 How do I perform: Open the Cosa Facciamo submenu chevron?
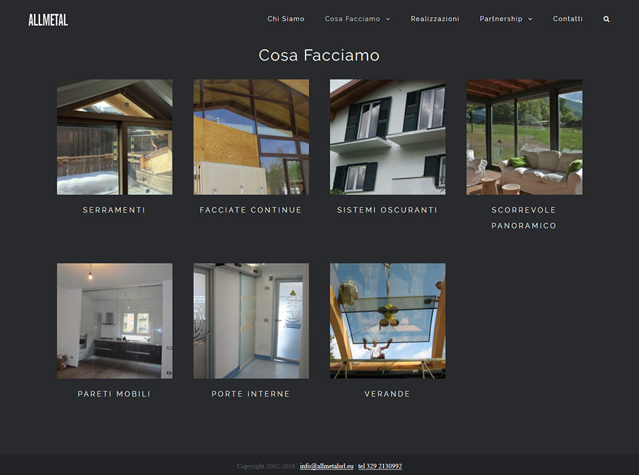[388, 19]
